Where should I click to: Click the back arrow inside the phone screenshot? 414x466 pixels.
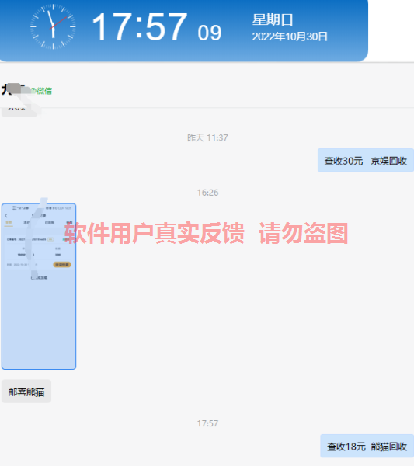6,216
